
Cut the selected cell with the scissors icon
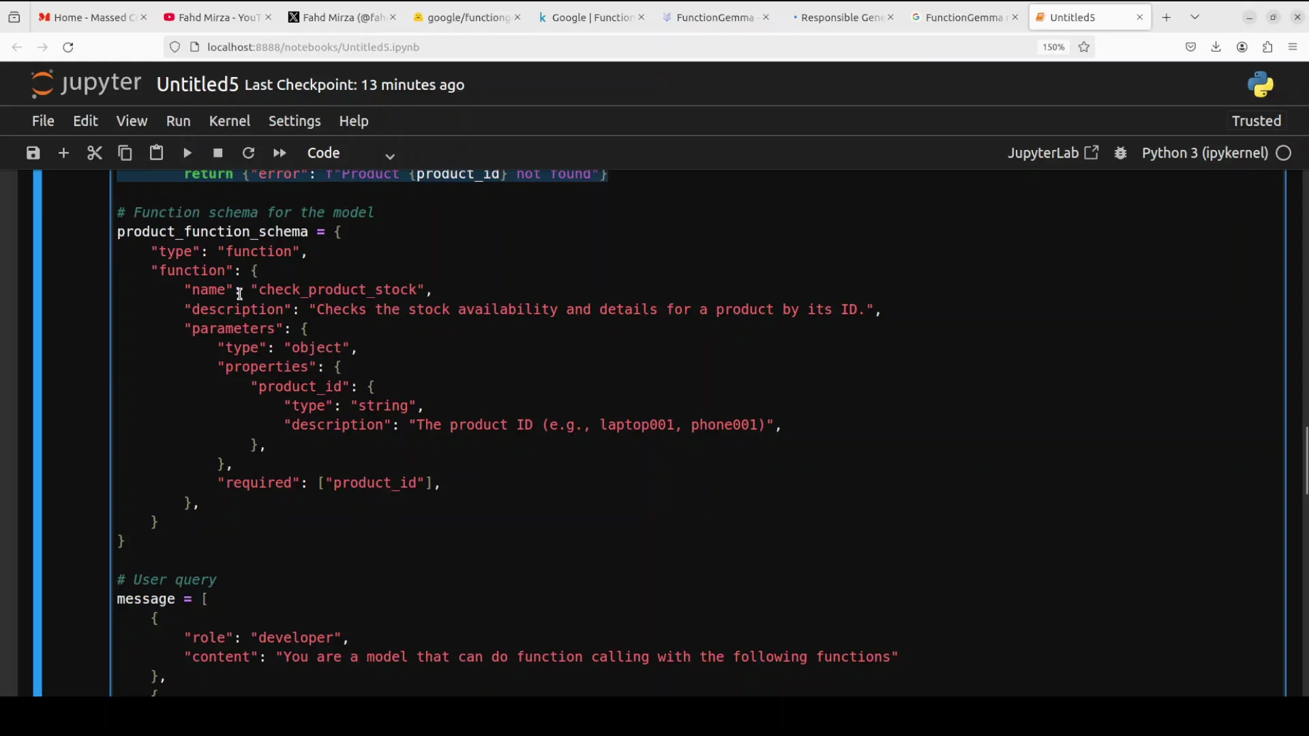click(94, 153)
